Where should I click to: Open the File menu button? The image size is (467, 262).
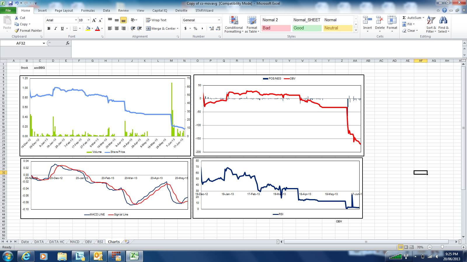(x=8, y=10)
